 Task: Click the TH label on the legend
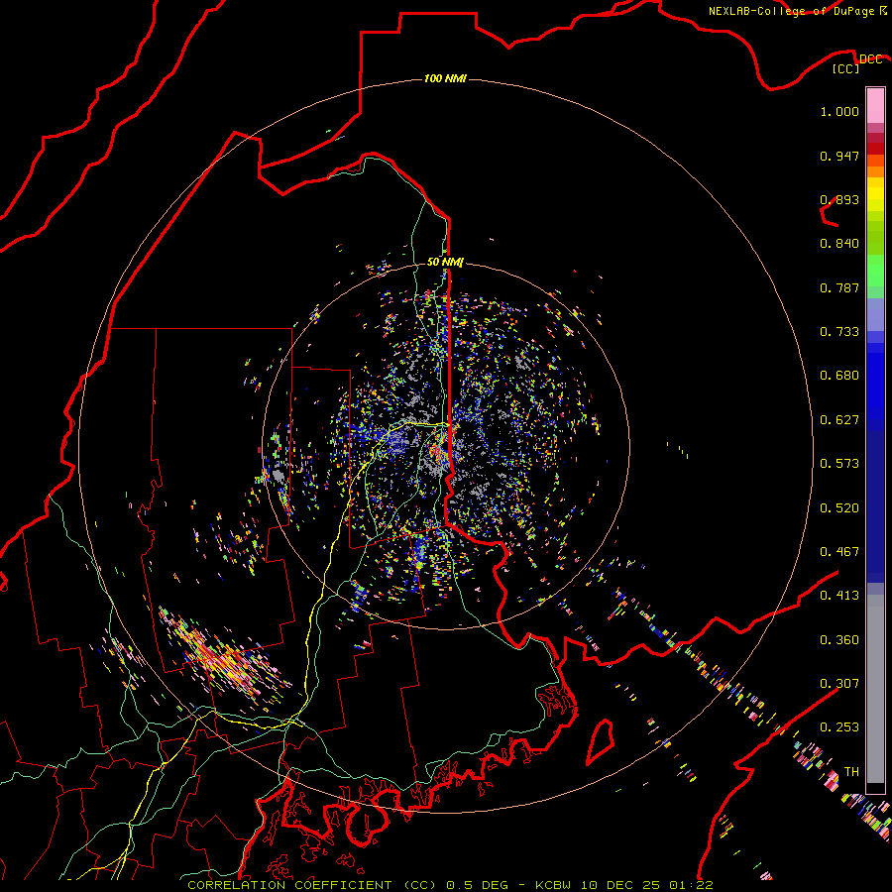(851, 772)
